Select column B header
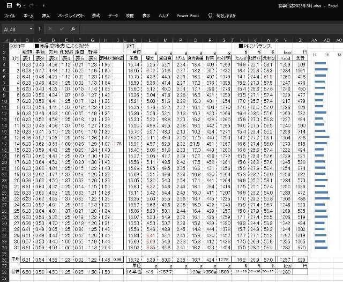 [27, 40]
